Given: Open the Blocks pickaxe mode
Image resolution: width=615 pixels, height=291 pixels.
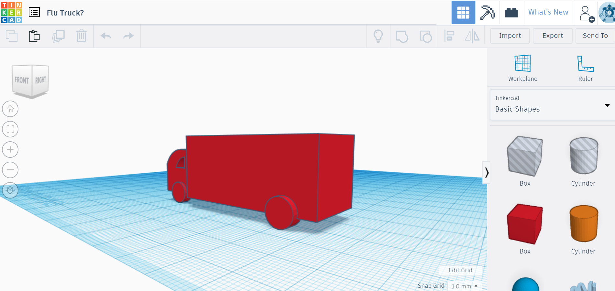Looking at the screenshot, I should pos(487,12).
